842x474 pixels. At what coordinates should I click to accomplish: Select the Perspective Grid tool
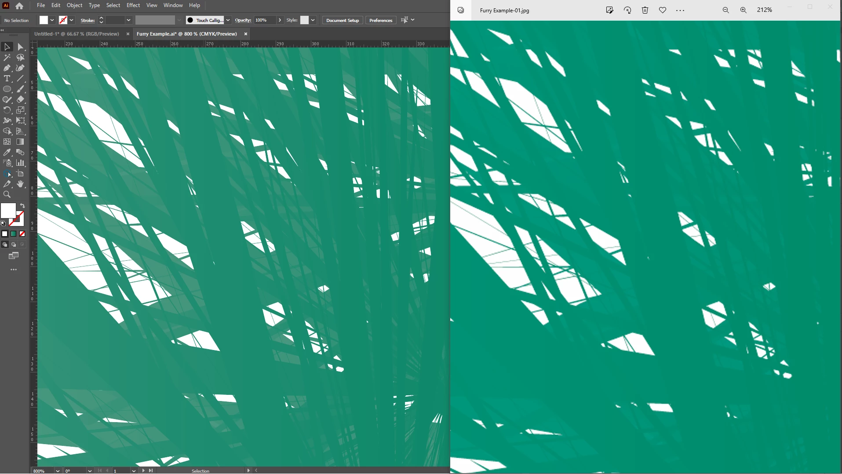click(20, 131)
